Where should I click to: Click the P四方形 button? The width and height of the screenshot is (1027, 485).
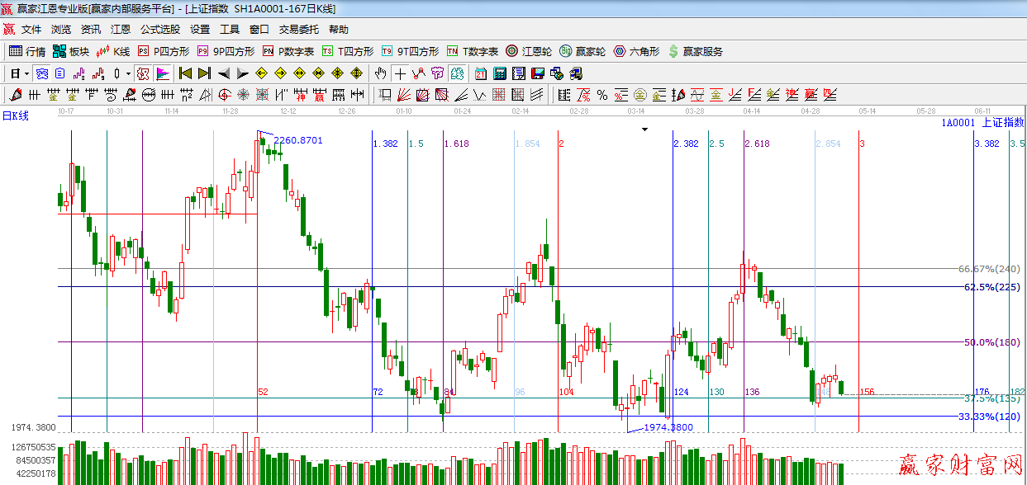click(164, 51)
